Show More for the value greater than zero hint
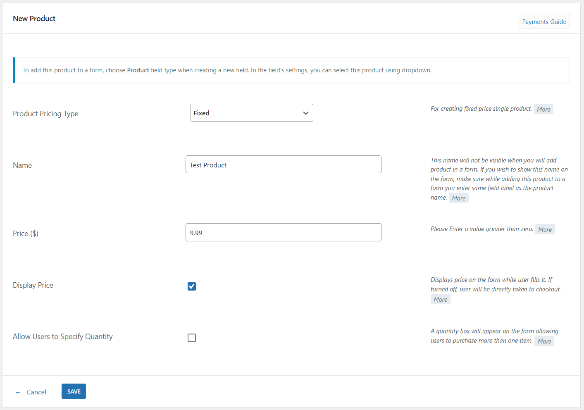The width and height of the screenshot is (584, 410). tap(545, 230)
